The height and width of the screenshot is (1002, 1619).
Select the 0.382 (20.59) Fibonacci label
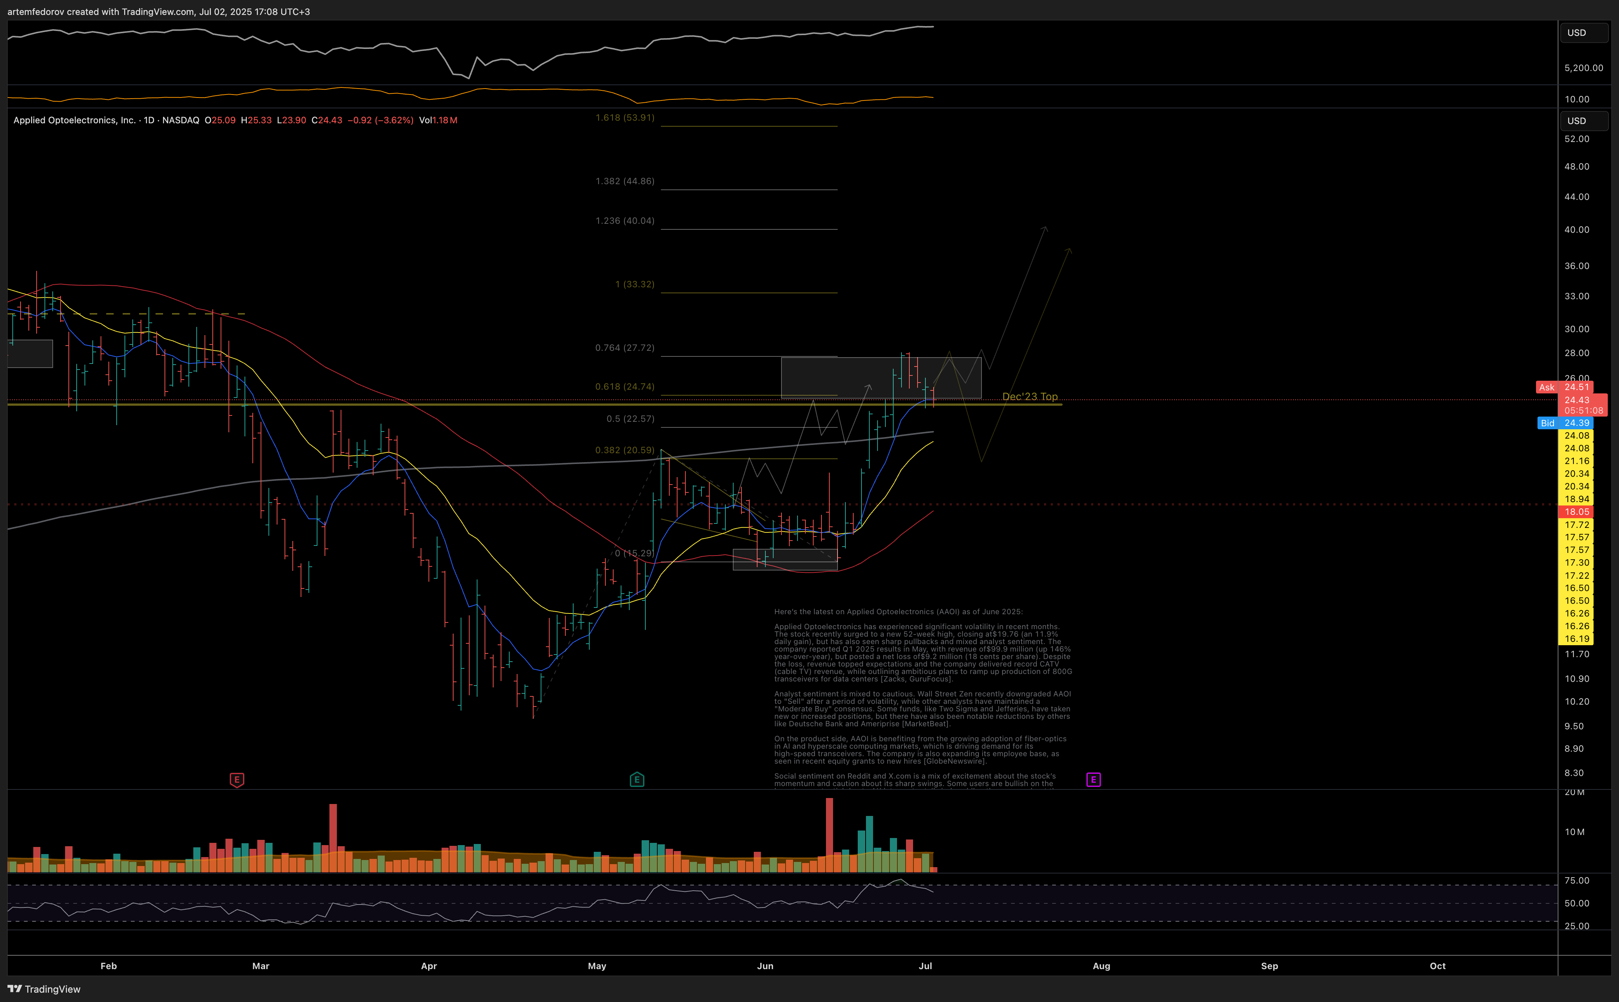(625, 450)
